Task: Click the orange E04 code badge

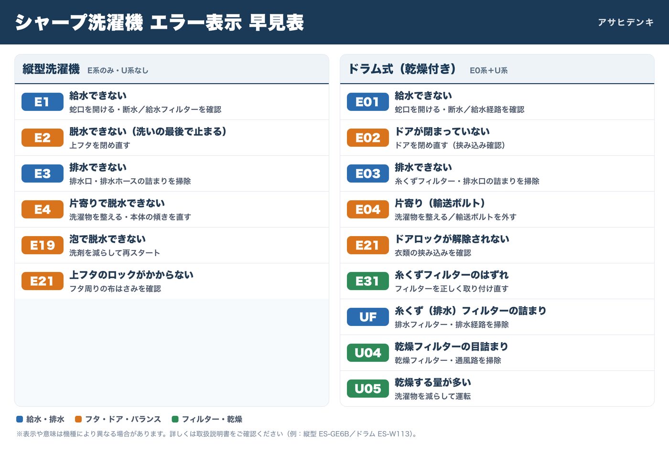Action: [x=368, y=209]
